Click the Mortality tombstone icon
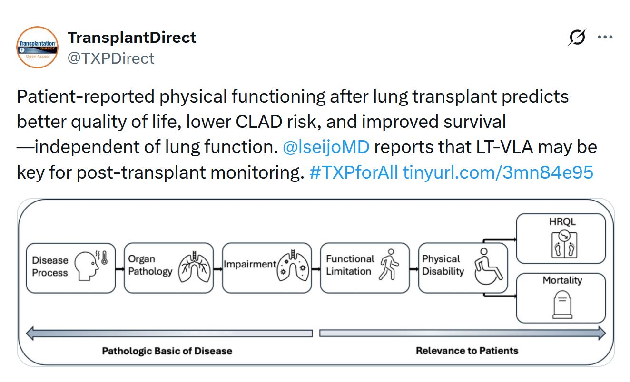The image size is (630, 382). [x=562, y=304]
